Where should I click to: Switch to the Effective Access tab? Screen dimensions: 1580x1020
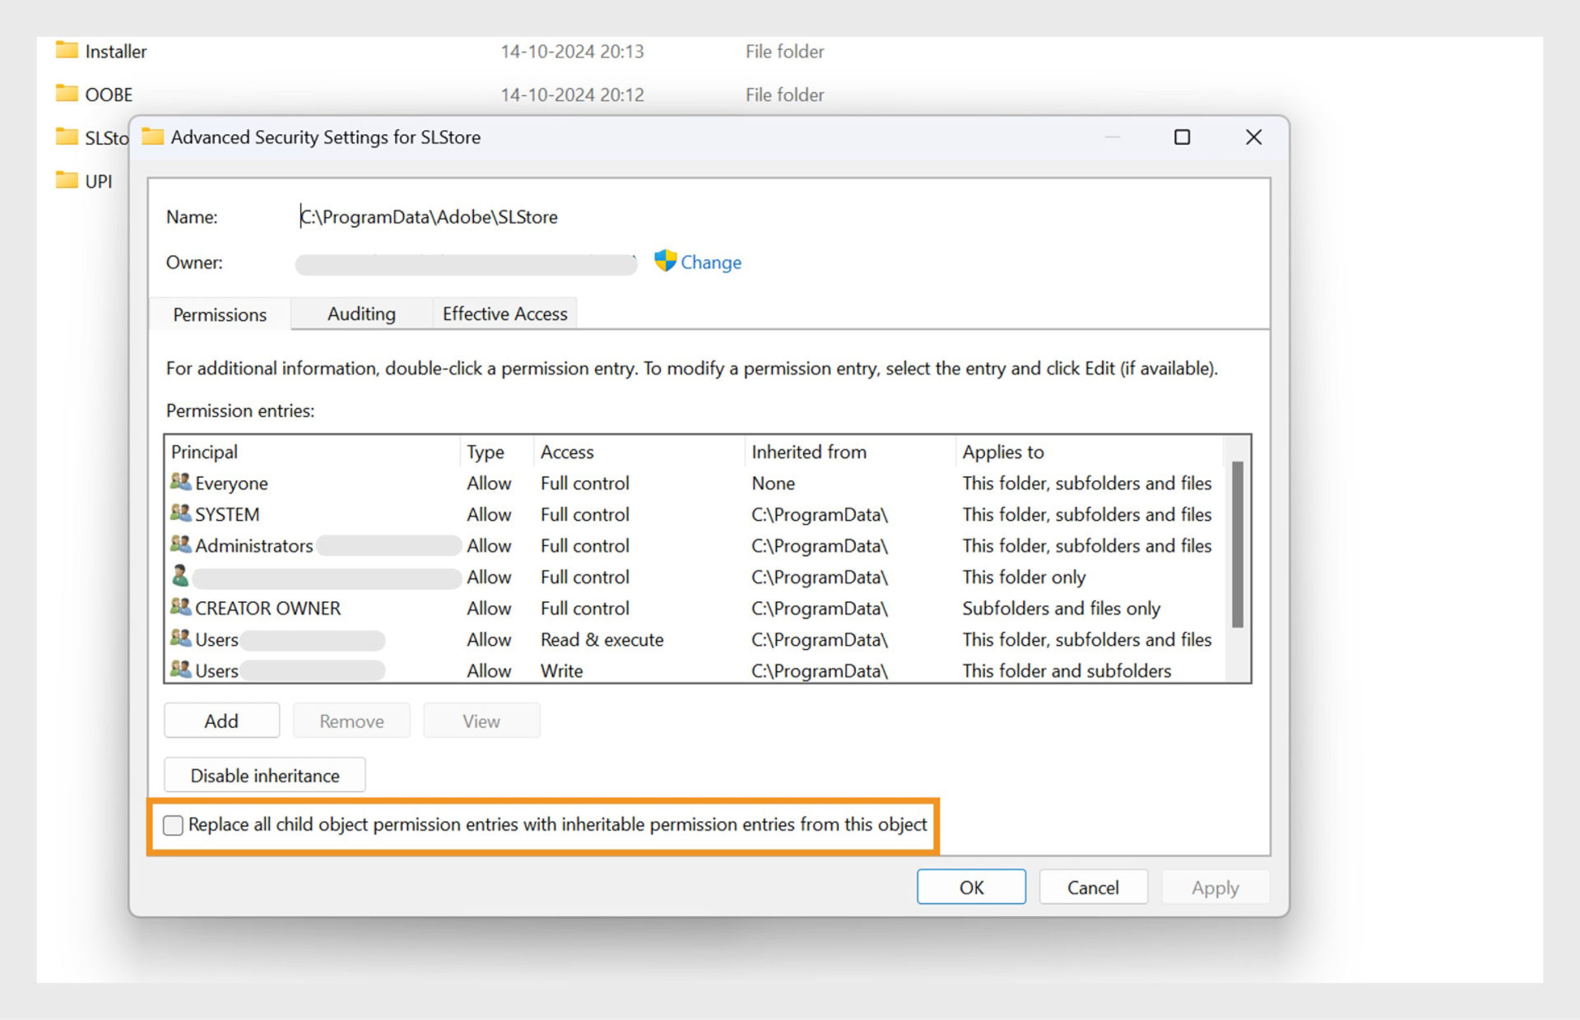point(504,313)
